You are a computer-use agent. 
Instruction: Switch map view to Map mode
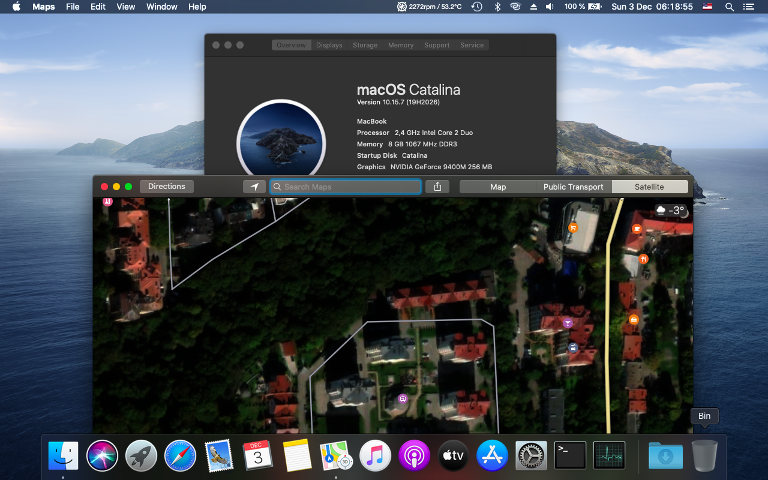pos(498,187)
